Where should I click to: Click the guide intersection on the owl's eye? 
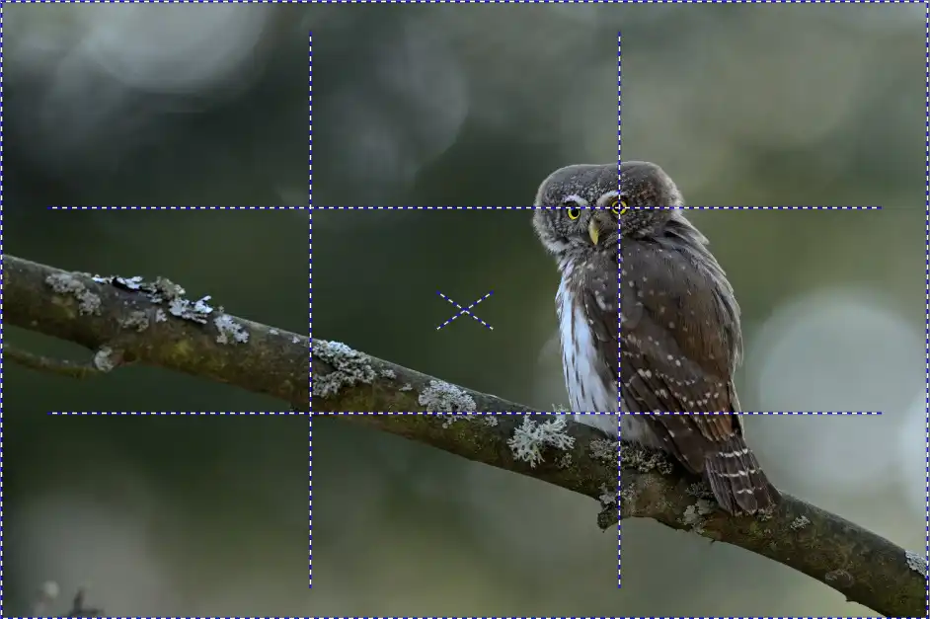[x=619, y=207]
